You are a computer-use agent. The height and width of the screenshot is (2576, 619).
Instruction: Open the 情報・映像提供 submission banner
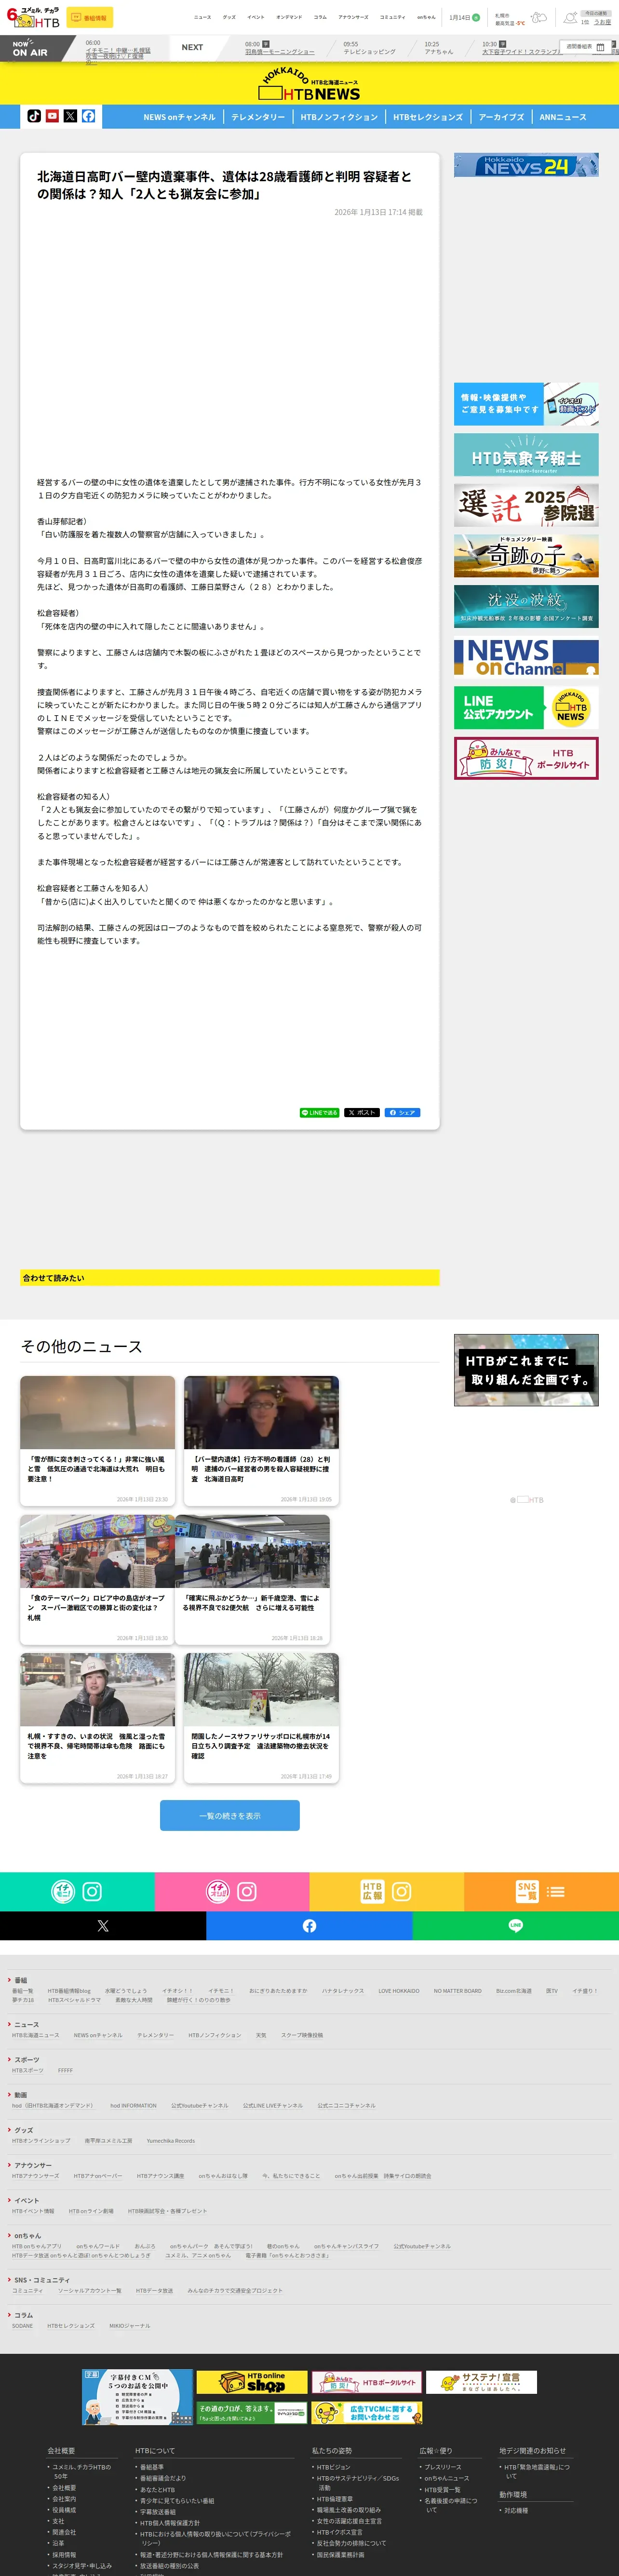pos(526,404)
